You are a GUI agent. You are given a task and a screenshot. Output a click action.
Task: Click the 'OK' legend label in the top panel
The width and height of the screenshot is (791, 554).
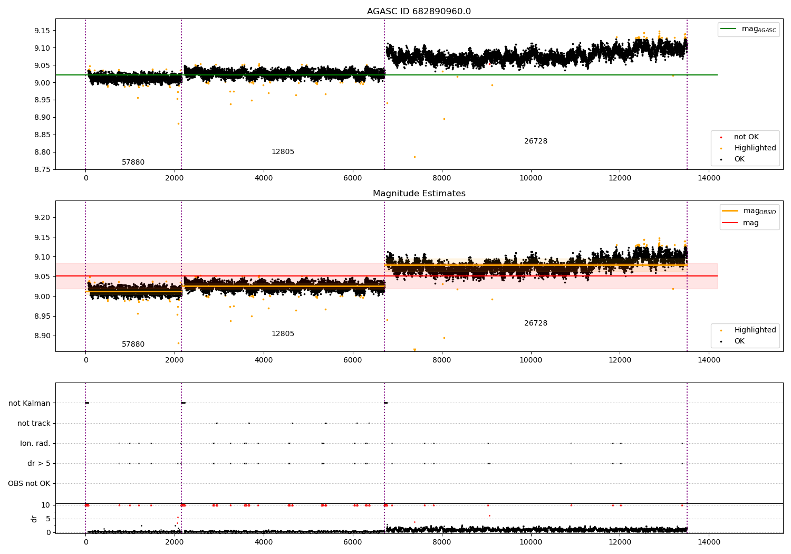tap(739, 159)
